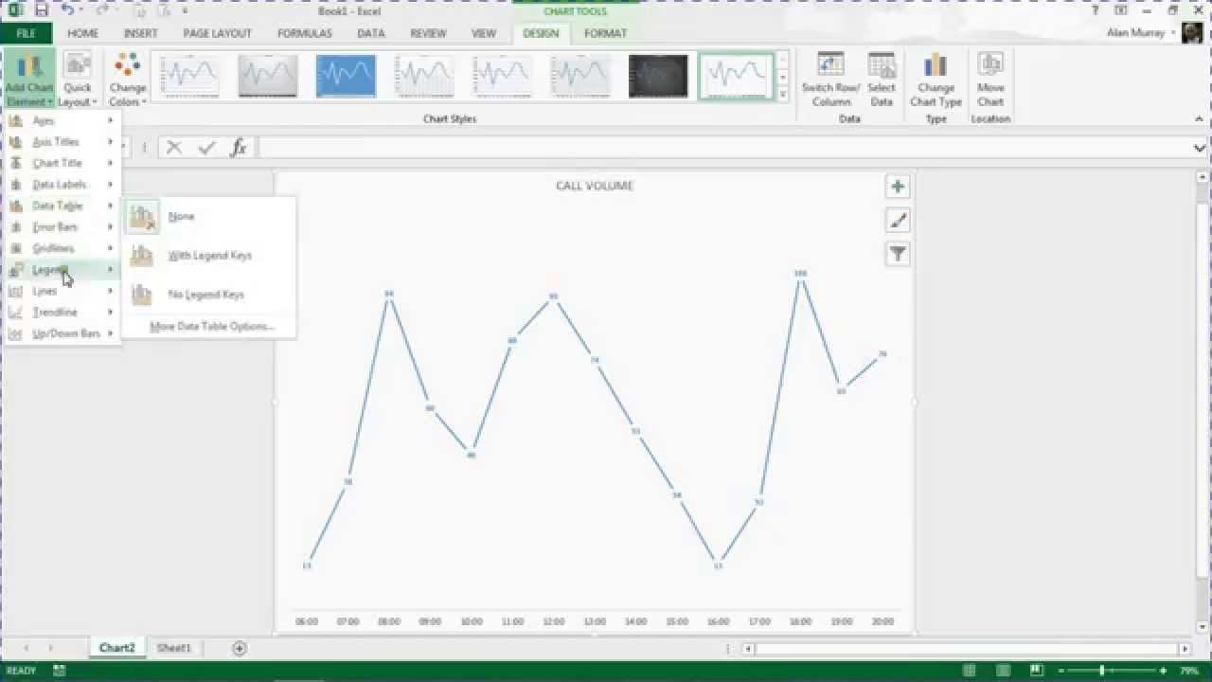Expand the formula bar chevron

point(1200,148)
